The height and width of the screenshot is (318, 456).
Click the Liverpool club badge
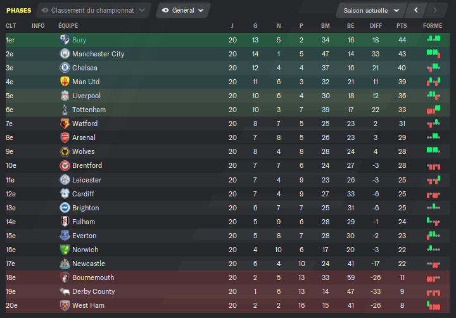point(65,96)
